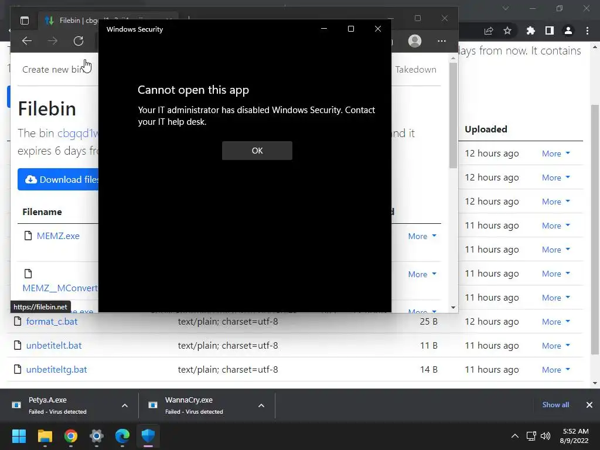This screenshot has width=600, height=450.
Task: Open the unbetiteltg.bat file link
Action: tap(57, 370)
